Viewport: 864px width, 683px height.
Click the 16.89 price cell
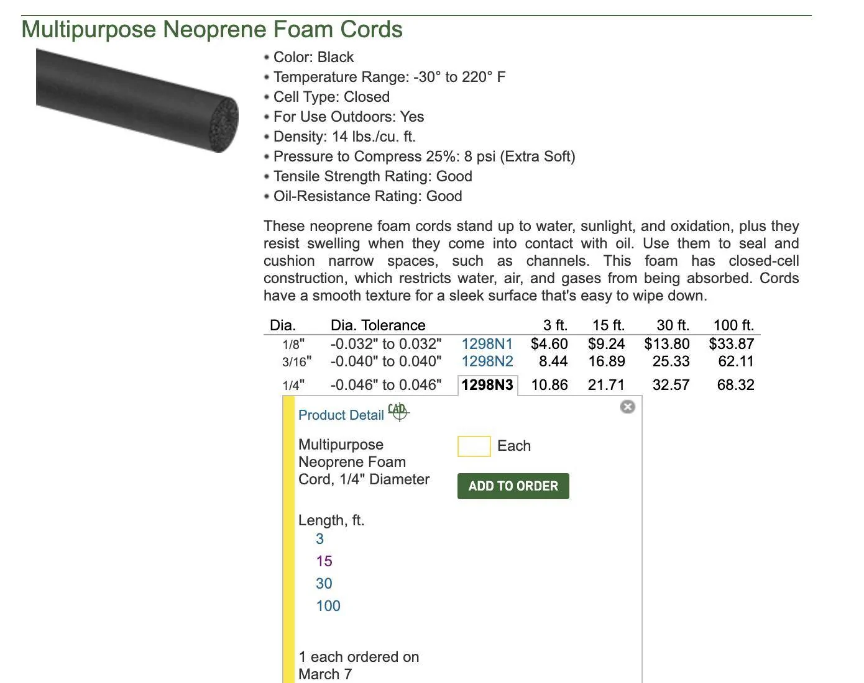click(x=607, y=361)
